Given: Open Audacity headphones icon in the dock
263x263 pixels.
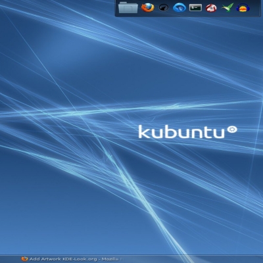Looking at the screenshot, I should pos(243,8).
